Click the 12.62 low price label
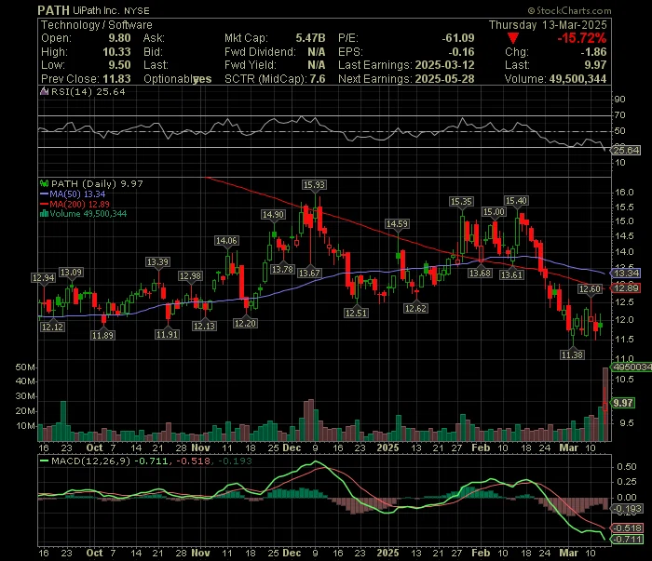The height and width of the screenshot is (561, 652). click(415, 308)
